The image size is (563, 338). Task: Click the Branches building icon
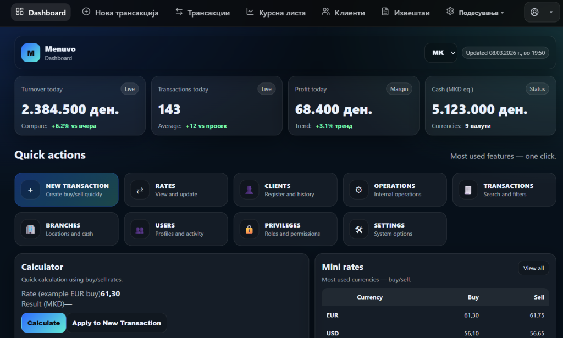30,230
